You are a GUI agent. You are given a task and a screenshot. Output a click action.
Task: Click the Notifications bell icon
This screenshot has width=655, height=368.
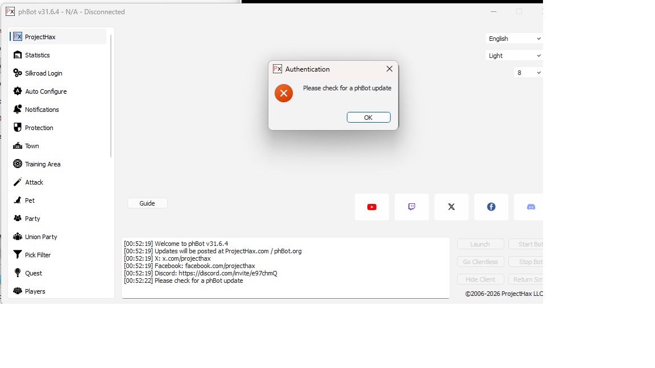tap(18, 110)
